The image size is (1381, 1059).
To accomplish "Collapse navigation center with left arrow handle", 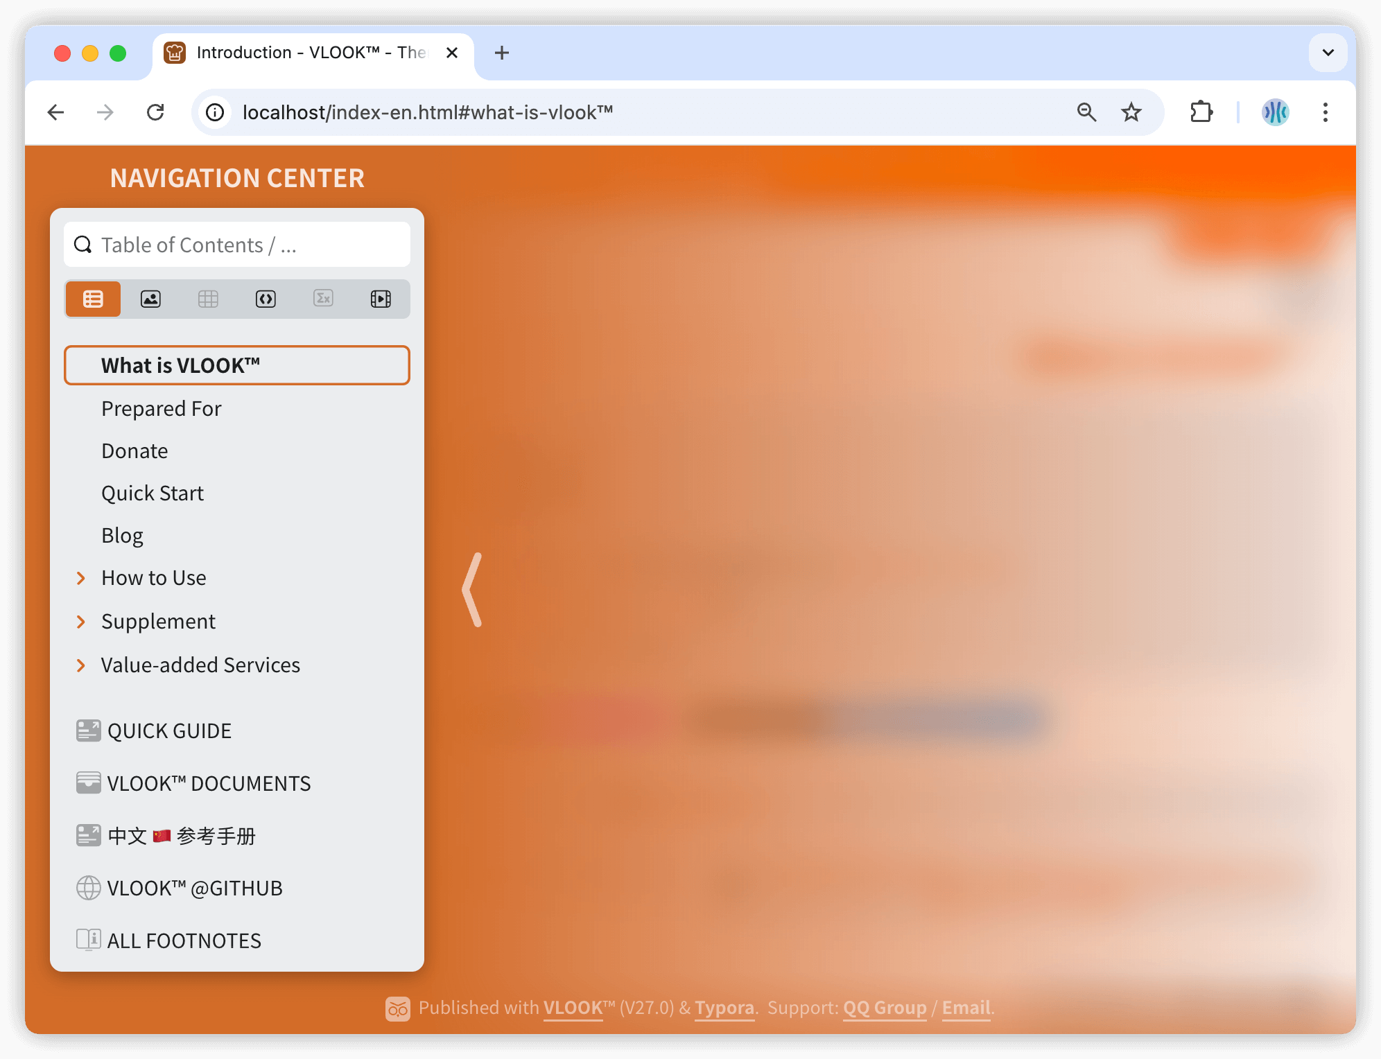I will (x=473, y=590).
